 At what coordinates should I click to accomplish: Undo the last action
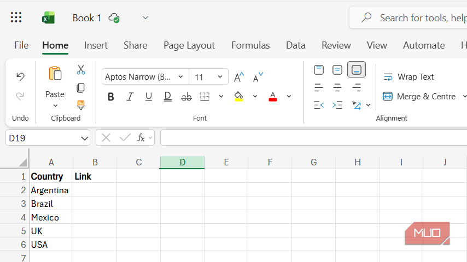coord(20,76)
